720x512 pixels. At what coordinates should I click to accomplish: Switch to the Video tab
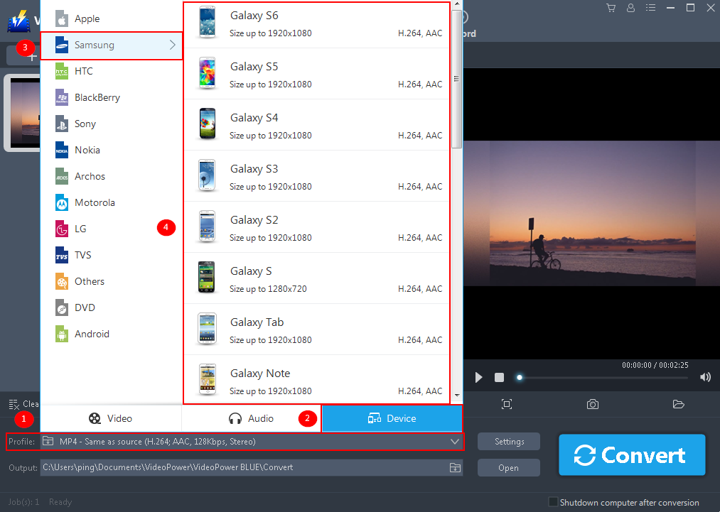111,418
